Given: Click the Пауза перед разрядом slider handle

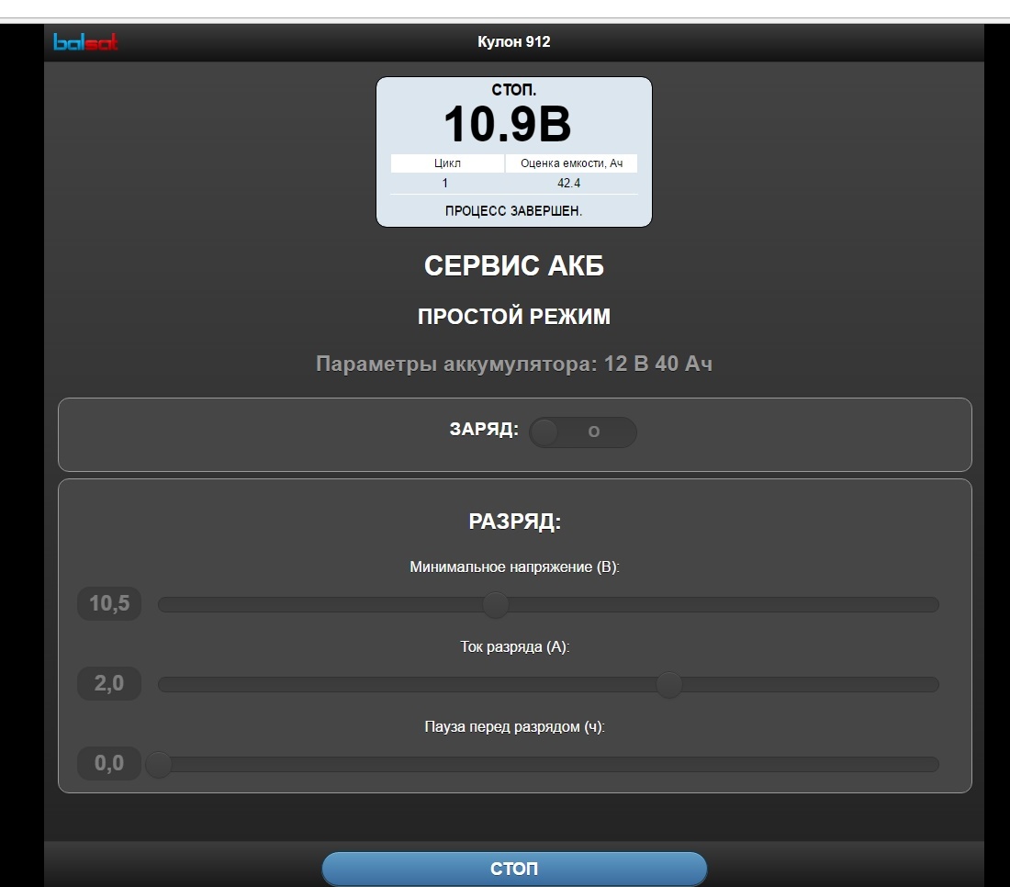Looking at the screenshot, I should 159,764.
